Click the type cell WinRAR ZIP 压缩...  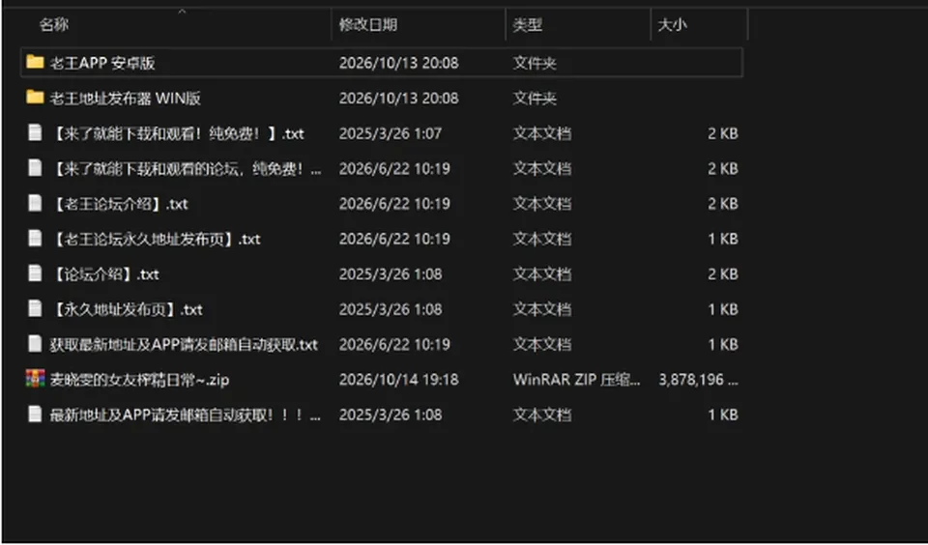click(576, 380)
